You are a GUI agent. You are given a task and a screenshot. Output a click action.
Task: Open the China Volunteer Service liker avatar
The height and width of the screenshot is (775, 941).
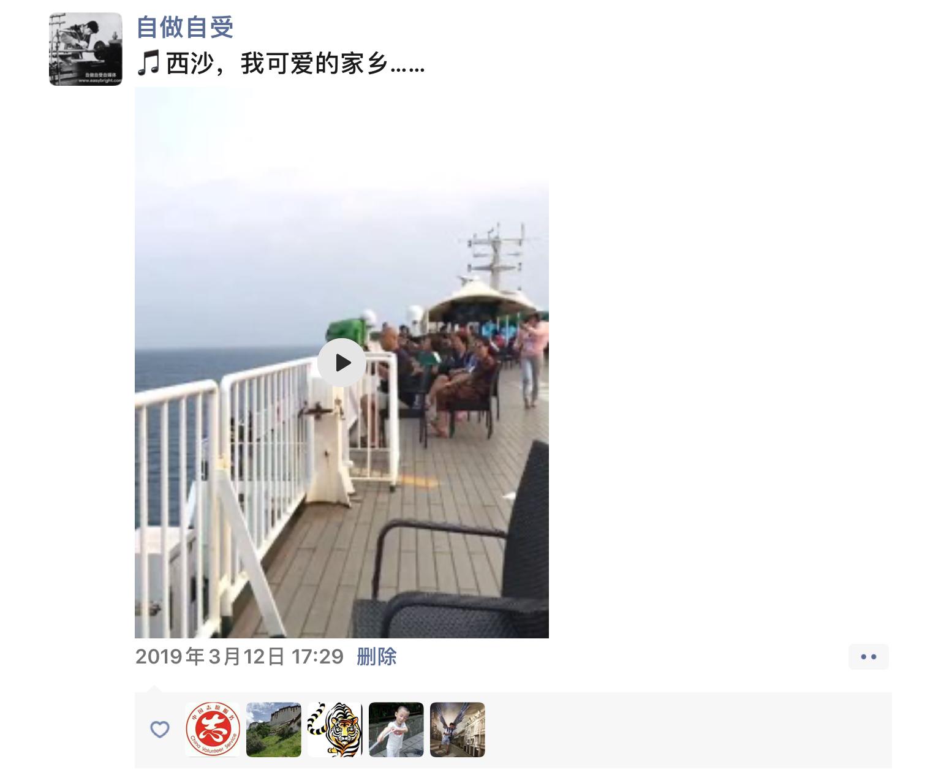(x=213, y=730)
